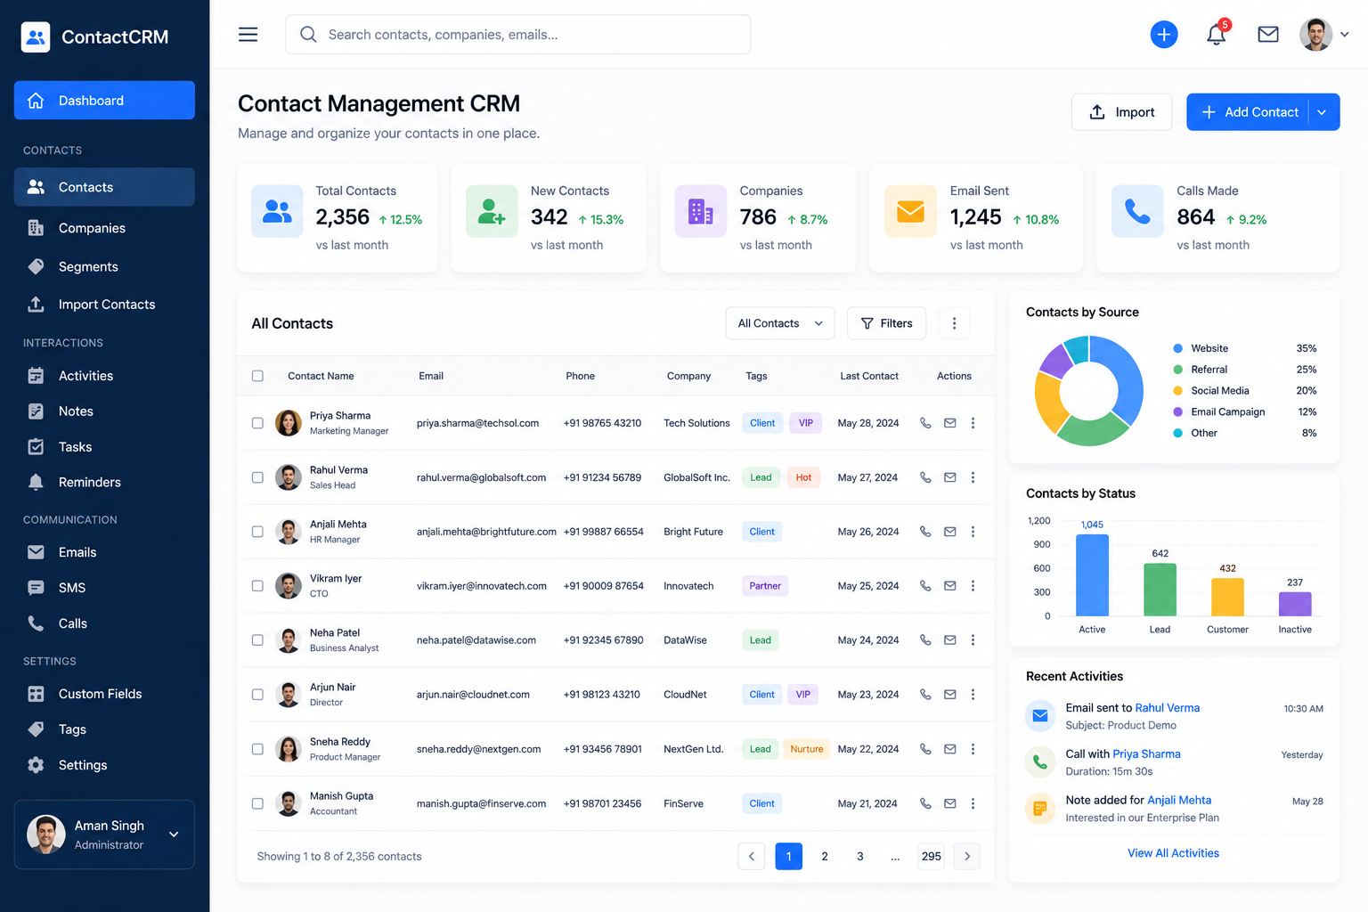The height and width of the screenshot is (912, 1368).
Task: Open the Add Contact dropdown arrow
Action: tap(1323, 112)
